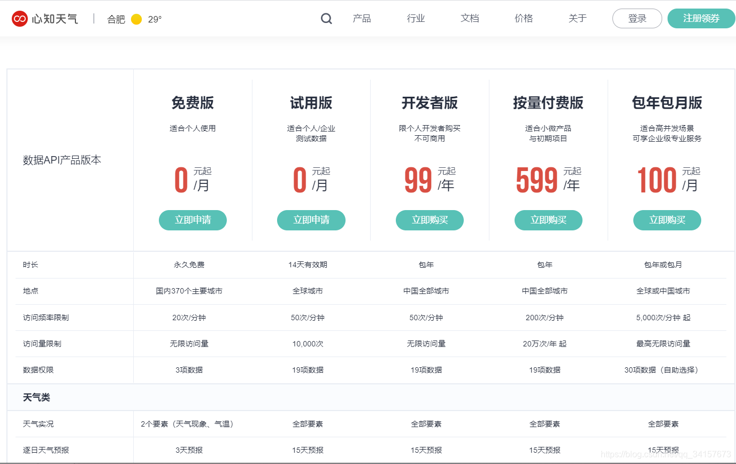Click 立即购买 under 包年包月版
Image resolution: width=736 pixels, height=464 pixels.
667,220
